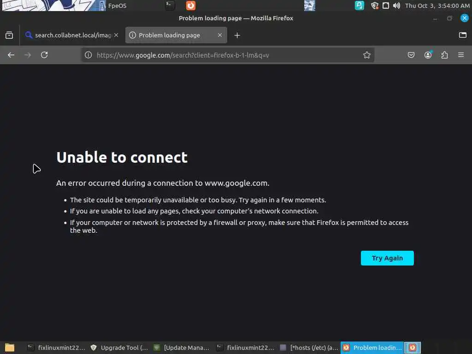Launch Firefox from the top panel launcher
Viewport: 472px width, 354px height.
point(190,6)
